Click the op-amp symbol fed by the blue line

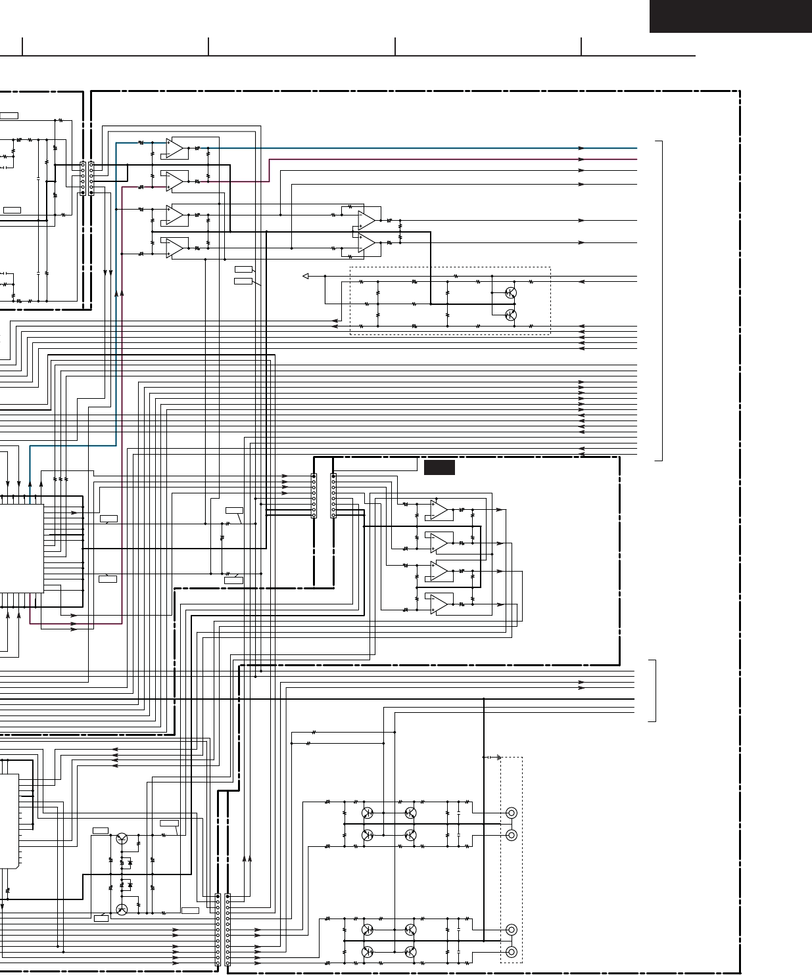pyautogui.click(x=174, y=148)
